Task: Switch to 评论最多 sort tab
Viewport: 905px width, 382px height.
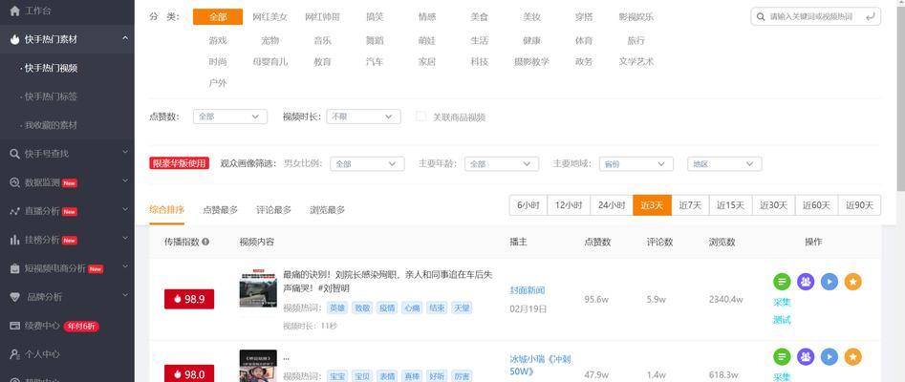Action: [x=273, y=210]
